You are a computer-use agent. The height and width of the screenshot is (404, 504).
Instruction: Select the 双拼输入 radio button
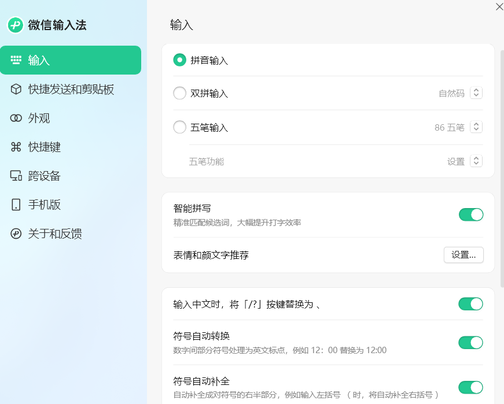pos(180,93)
